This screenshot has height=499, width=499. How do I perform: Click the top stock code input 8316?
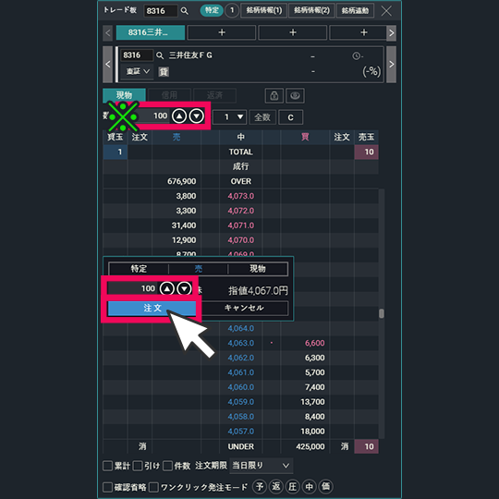tap(160, 11)
